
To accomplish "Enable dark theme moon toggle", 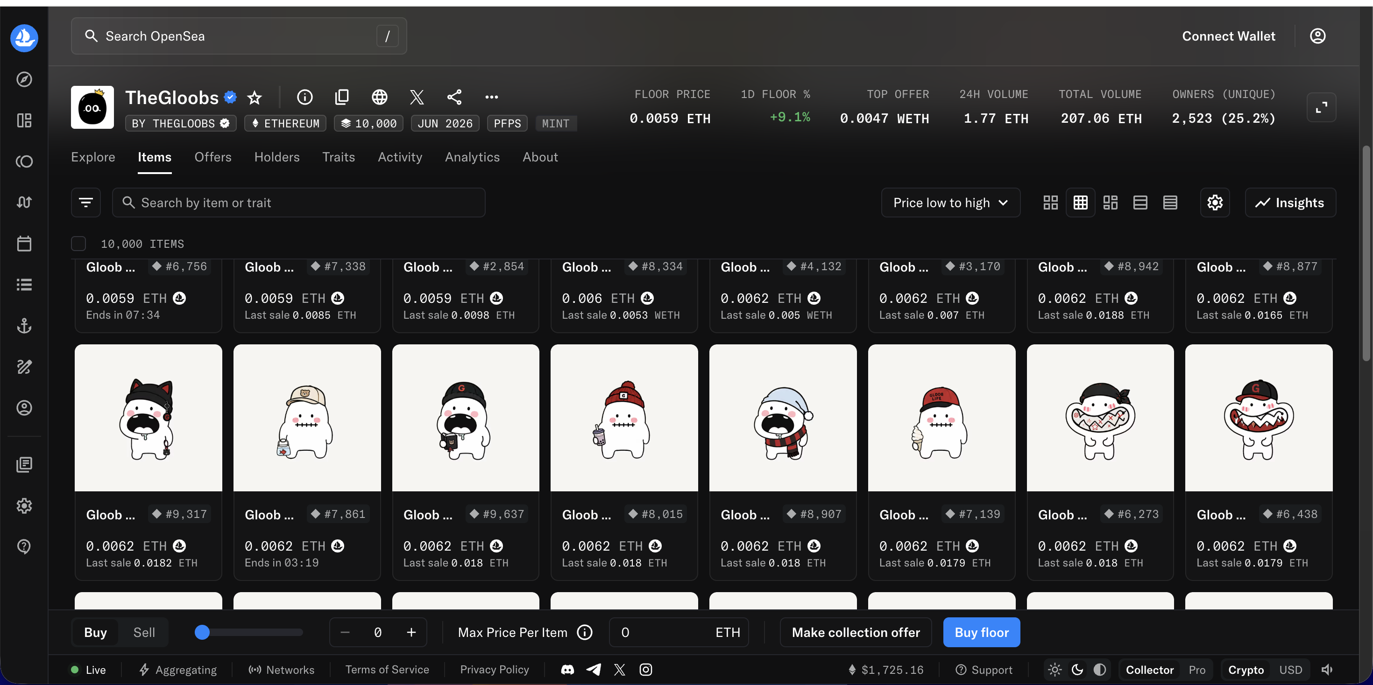I will (x=1076, y=670).
